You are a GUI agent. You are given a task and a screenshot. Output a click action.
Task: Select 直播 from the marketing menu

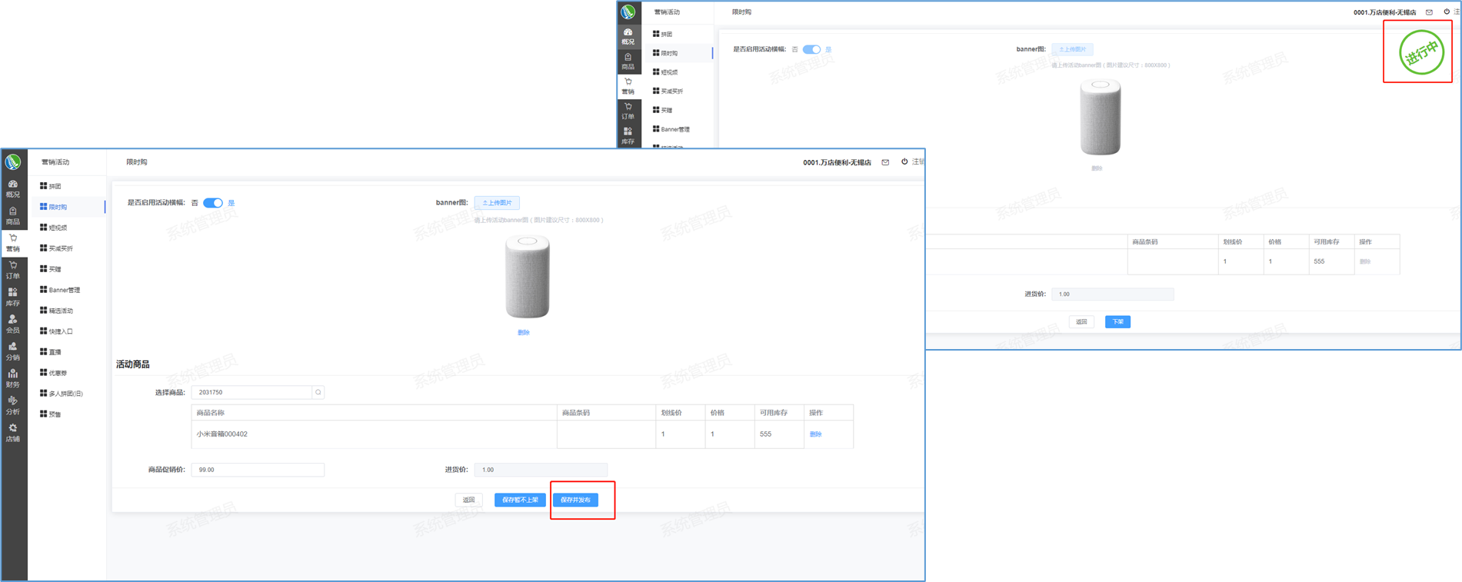[55, 352]
